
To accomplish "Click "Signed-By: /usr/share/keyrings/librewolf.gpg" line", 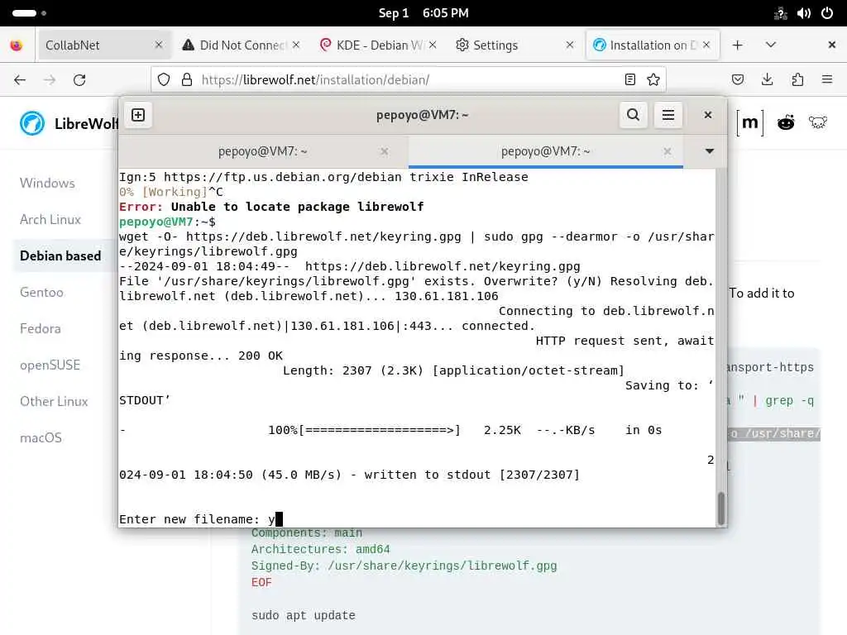I will (404, 566).
